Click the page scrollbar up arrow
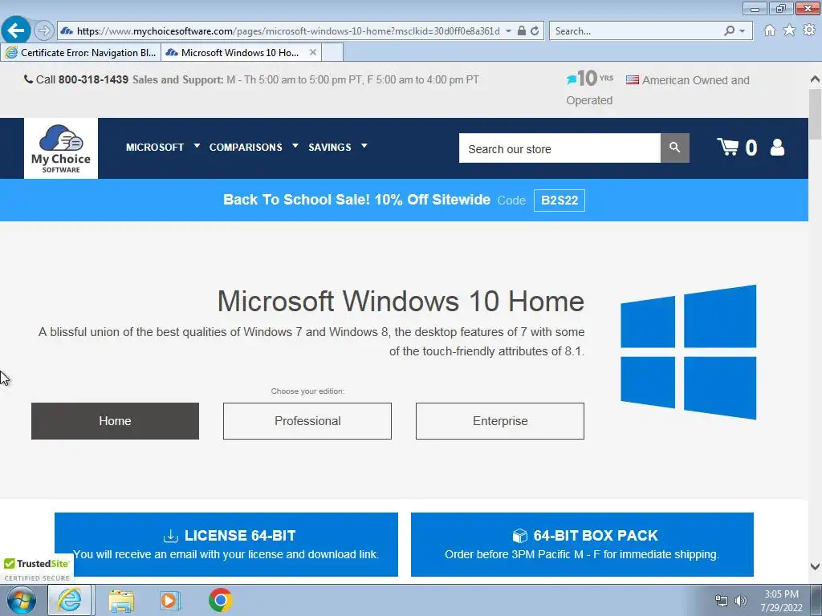Screen dimensions: 822x616 pos(815,79)
